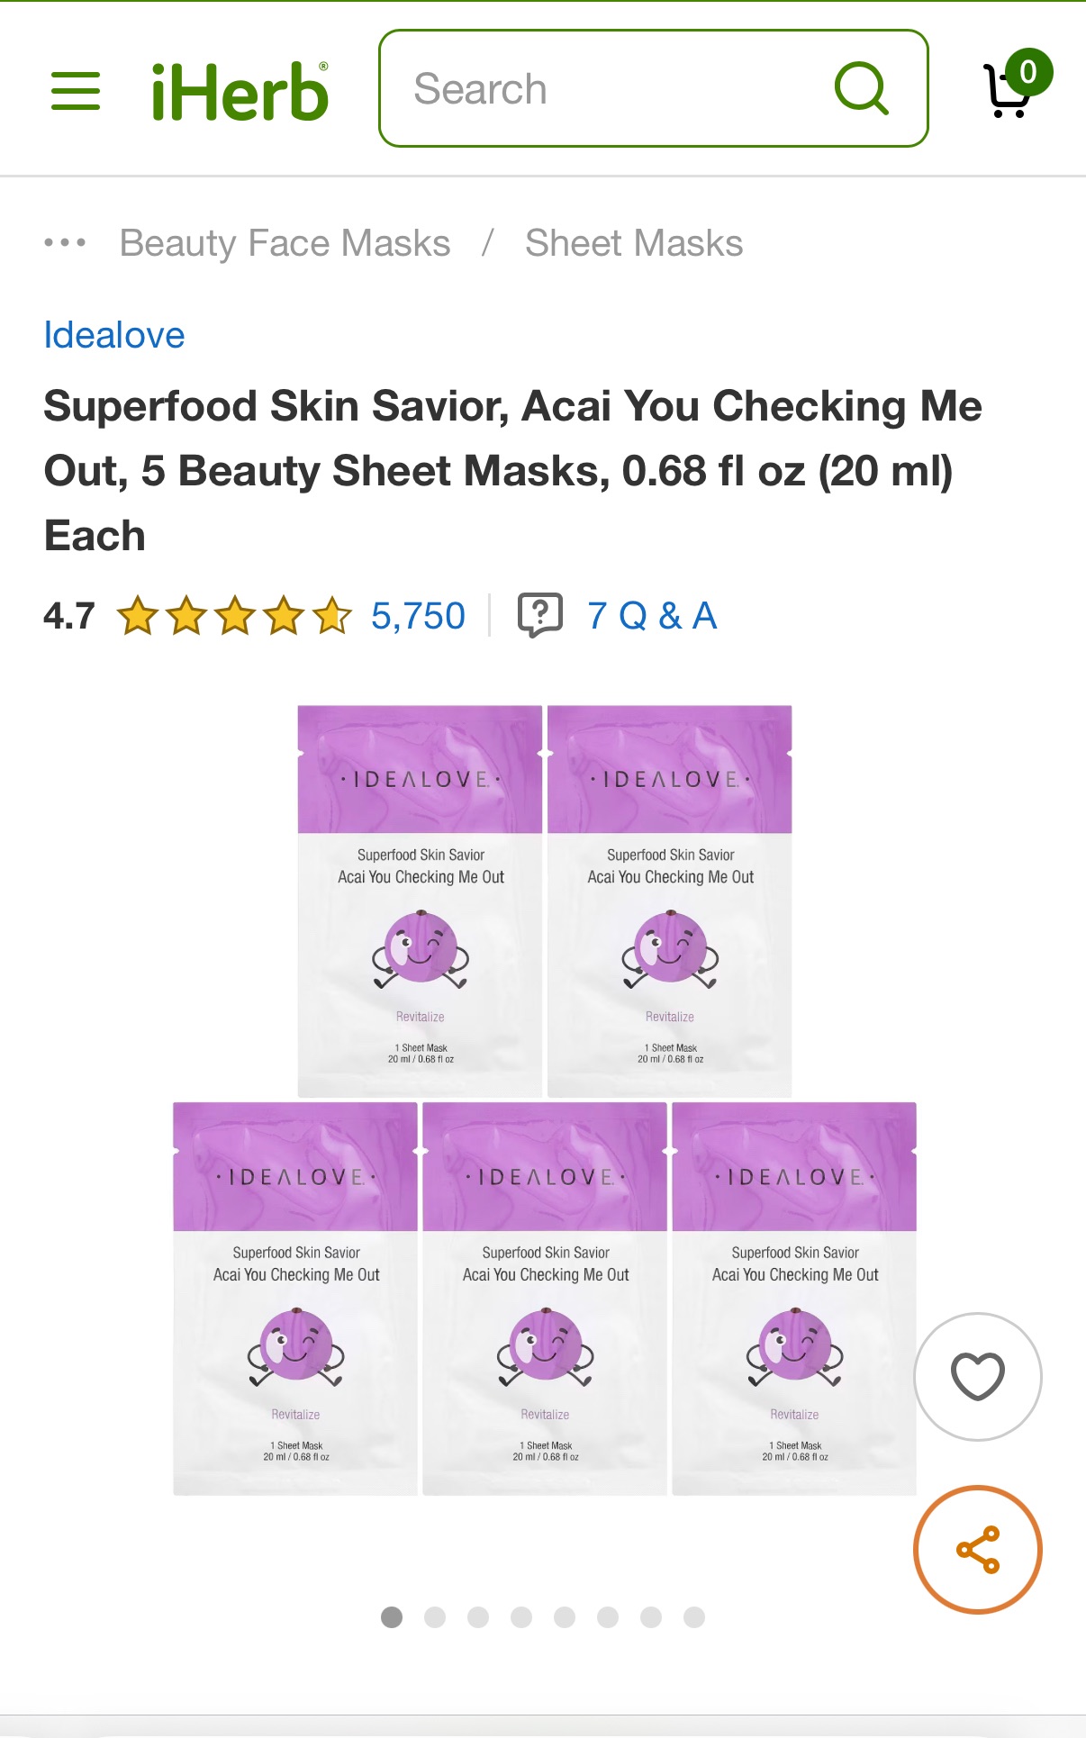The height and width of the screenshot is (1738, 1086).
Task: View the 5,750 reviews
Action: coord(418,616)
